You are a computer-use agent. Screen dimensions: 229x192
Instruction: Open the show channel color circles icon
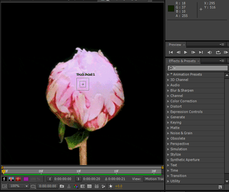click(x=76, y=186)
